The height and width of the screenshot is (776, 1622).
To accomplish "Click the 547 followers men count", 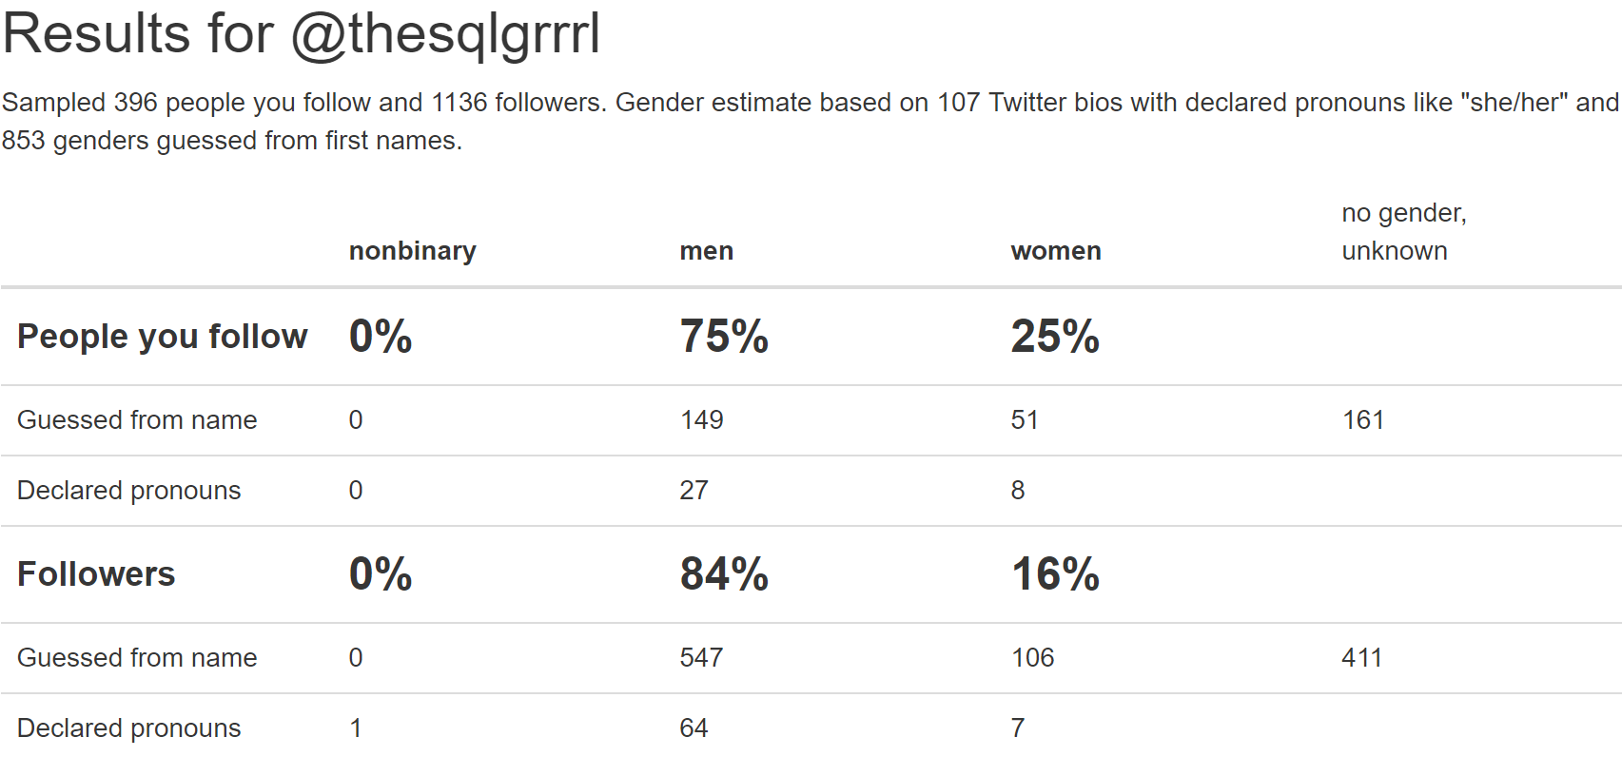I will 702,658.
